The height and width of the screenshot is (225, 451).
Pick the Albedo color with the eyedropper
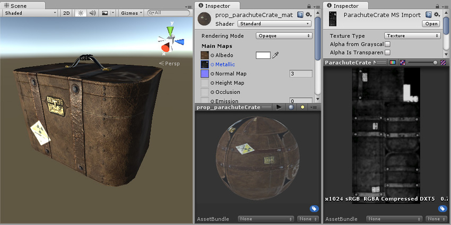pyautogui.click(x=275, y=55)
